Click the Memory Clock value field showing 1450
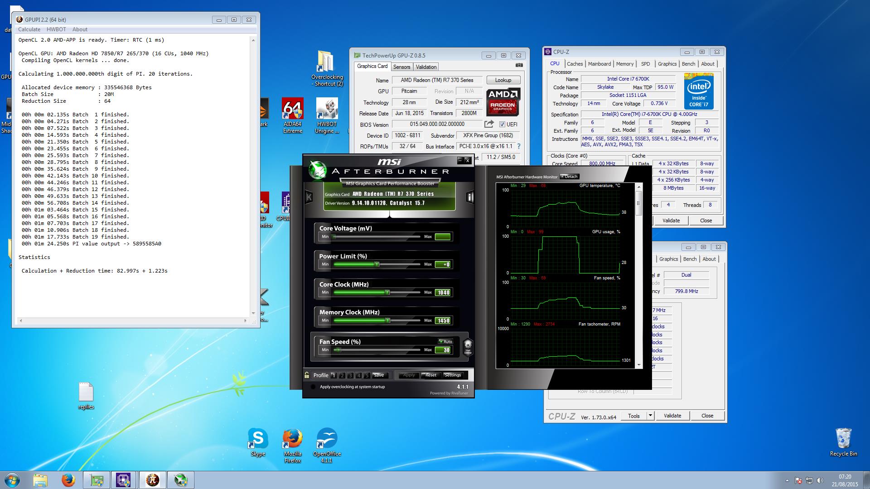 443,321
